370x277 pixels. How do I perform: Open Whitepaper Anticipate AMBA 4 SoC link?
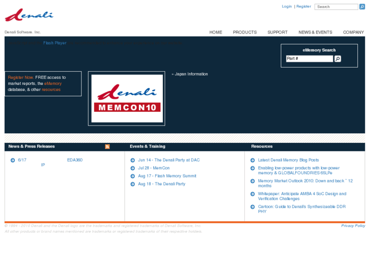302,196
